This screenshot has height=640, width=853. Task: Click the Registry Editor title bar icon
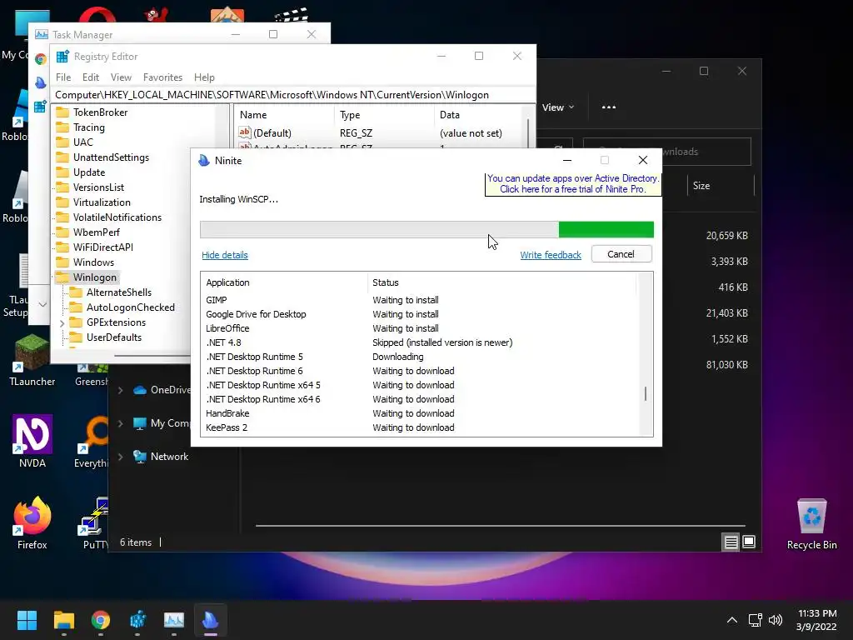[x=62, y=56]
